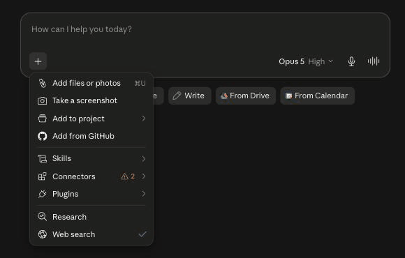The width and height of the screenshot is (405, 258).
Task: Click the Plugins label text
Action: pyautogui.click(x=66, y=194)
